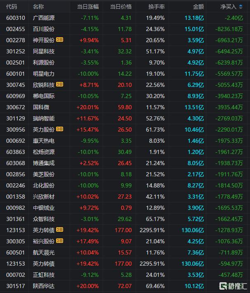This screenshot has height=293, width=250.
Task: Select the 正虹科技 row name
Action: pyautogui.click(x=44, y=275)
